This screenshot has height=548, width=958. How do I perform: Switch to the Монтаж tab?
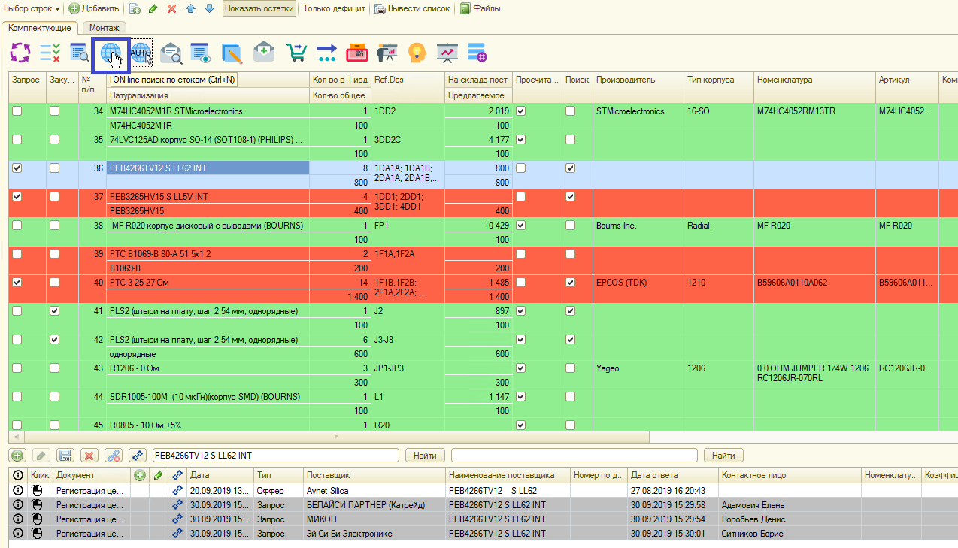[105, 28]
